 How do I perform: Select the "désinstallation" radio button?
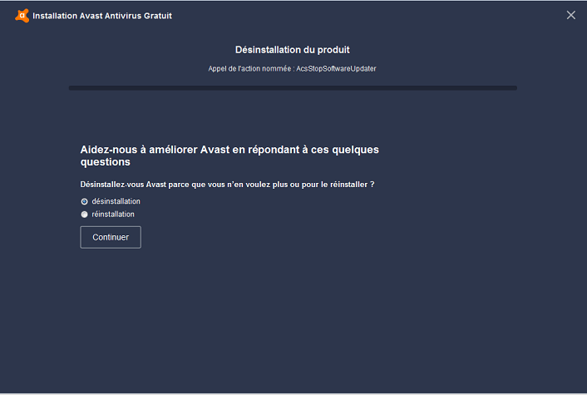84,201
